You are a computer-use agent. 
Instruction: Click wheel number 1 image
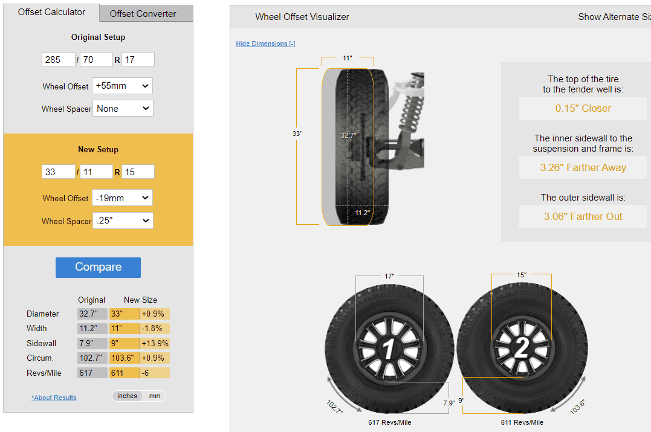pos(389,349)
